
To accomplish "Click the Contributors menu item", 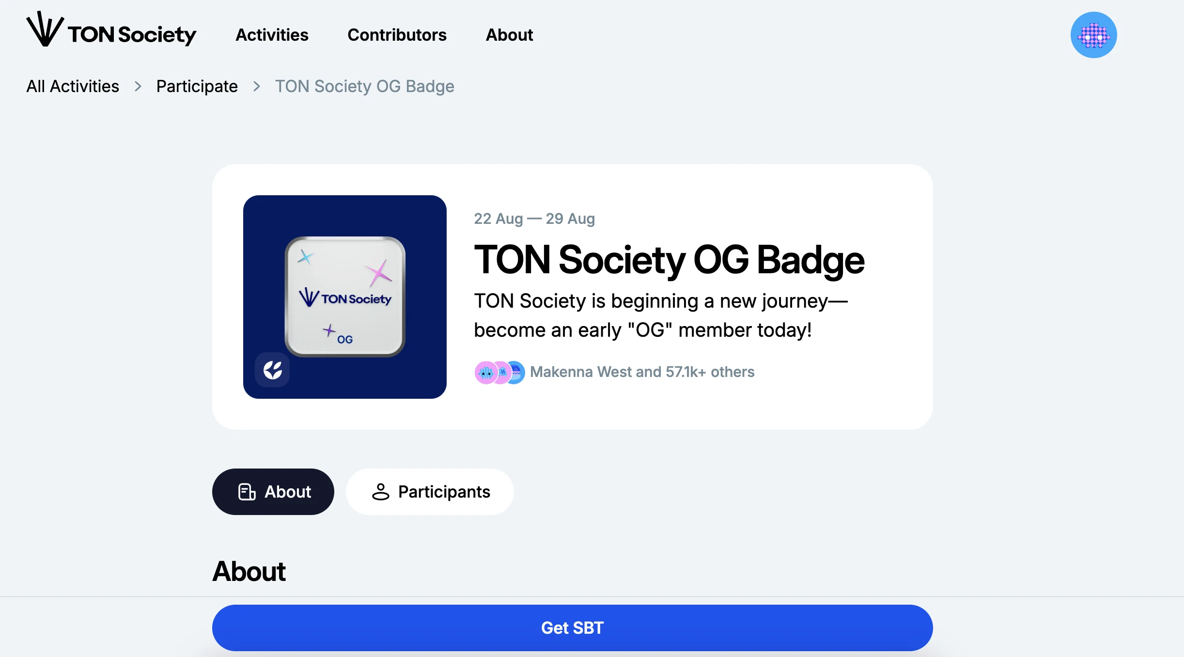I will tap(397, 35).
